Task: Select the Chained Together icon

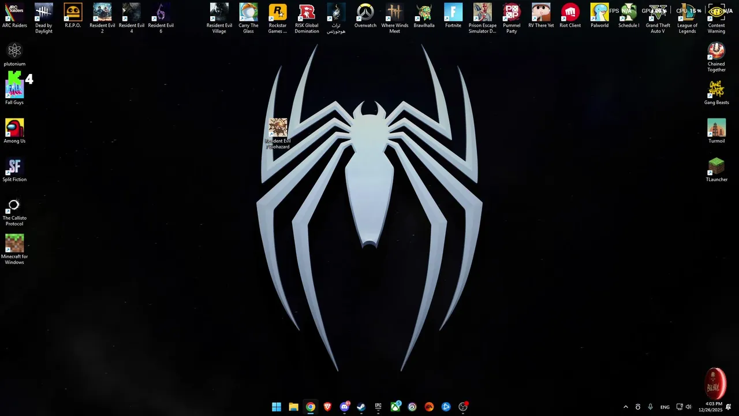Action: (x=716, y=57)
